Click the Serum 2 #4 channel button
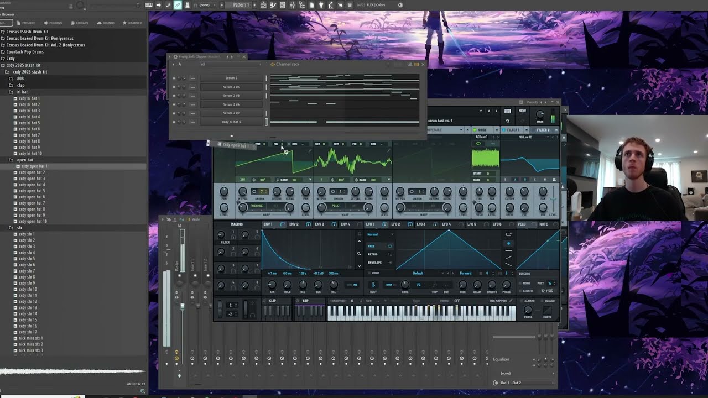Viewport: 708px width, 398px height. [x=231, y=104]
